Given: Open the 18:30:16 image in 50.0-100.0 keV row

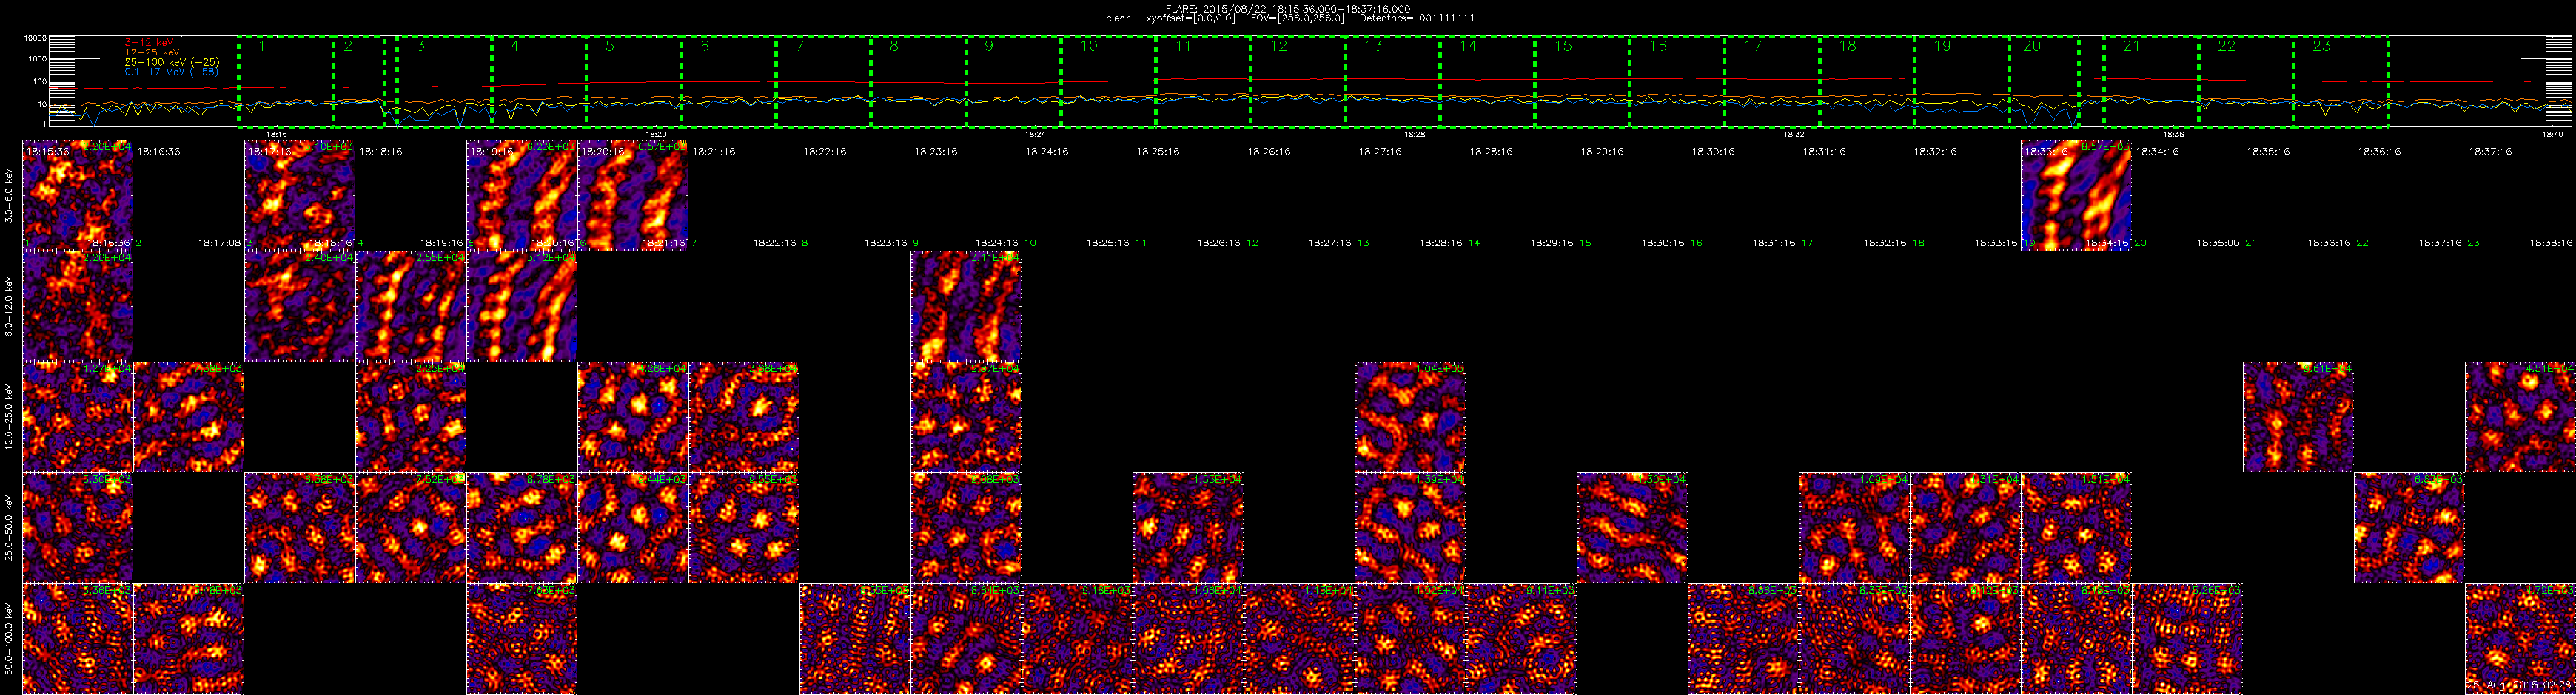Looking at the screenshot, I should [x=1742, y=639].
